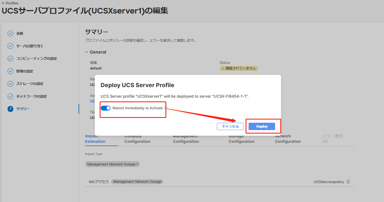The width and height of the screenshot is (384, 202).
Task: Open the サーバの割り当て wizard step
Action: (x=30, y=46)
